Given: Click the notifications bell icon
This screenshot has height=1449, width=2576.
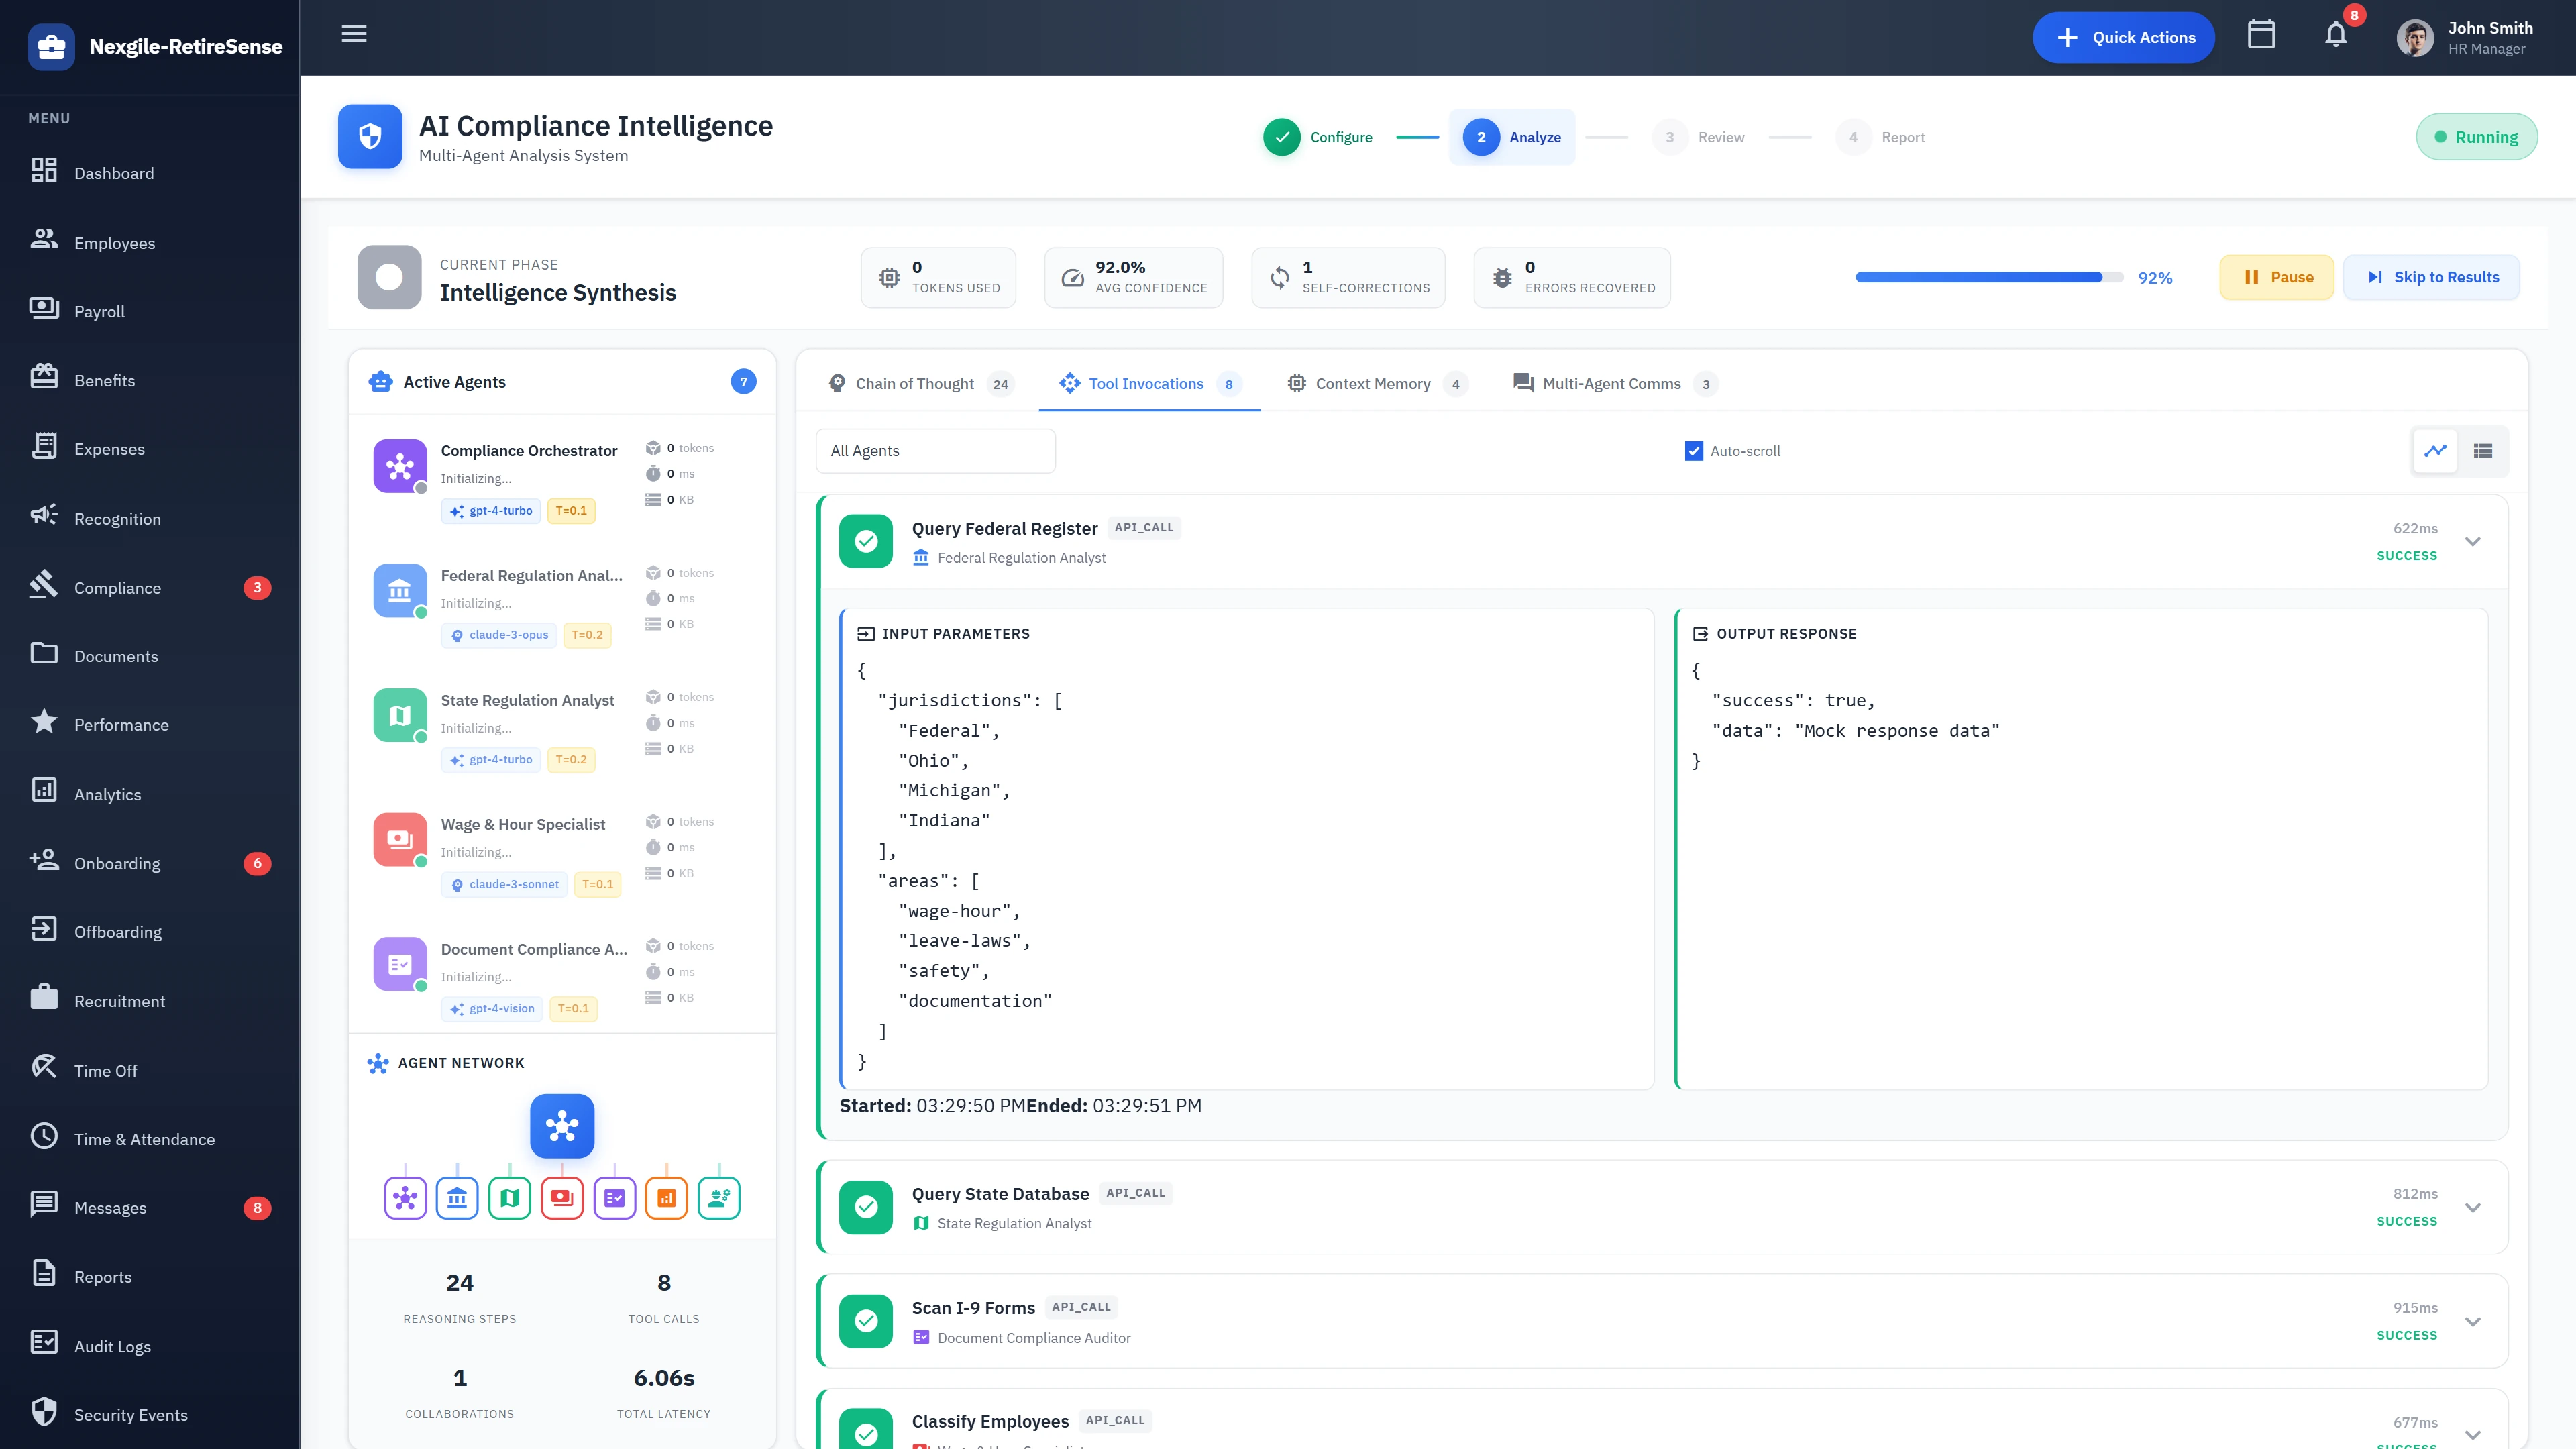Looking at the screenshot, I should [2336, 35].
